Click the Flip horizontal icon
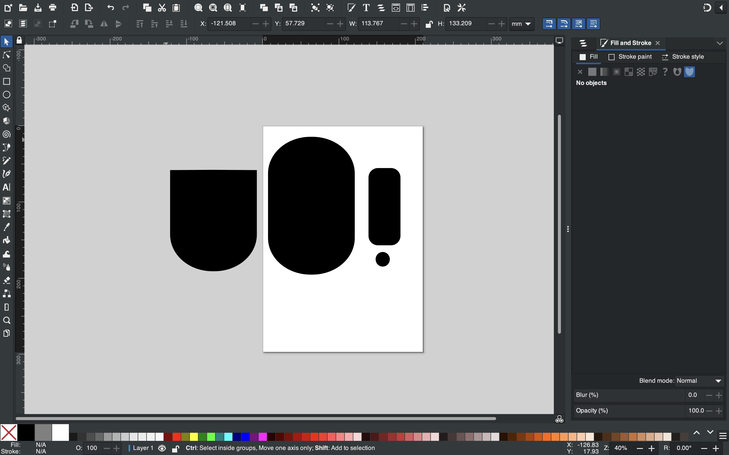The width and height of the screenshot is (729, 455). 104,24
